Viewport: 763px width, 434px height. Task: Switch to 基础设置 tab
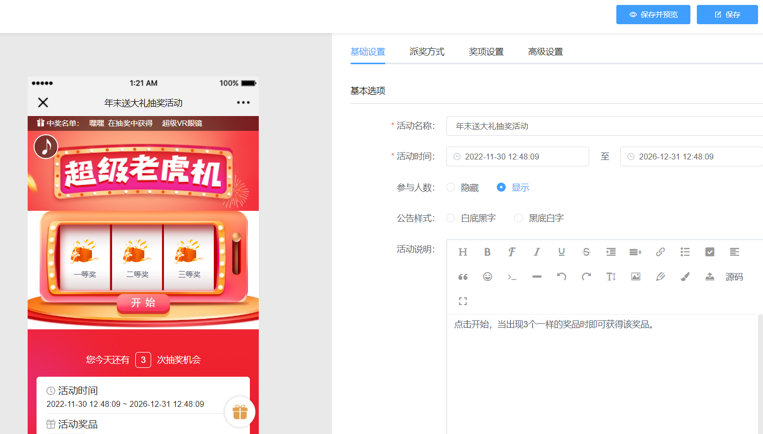(368, 52)
